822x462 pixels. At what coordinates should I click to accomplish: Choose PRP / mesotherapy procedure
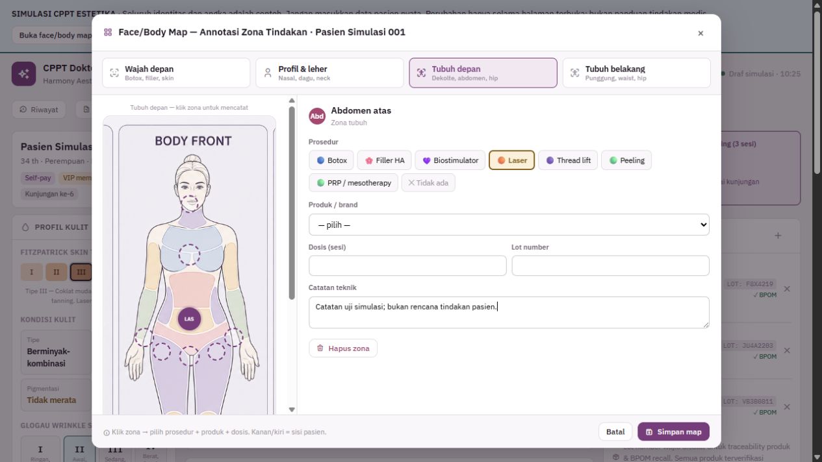[353, 183]
